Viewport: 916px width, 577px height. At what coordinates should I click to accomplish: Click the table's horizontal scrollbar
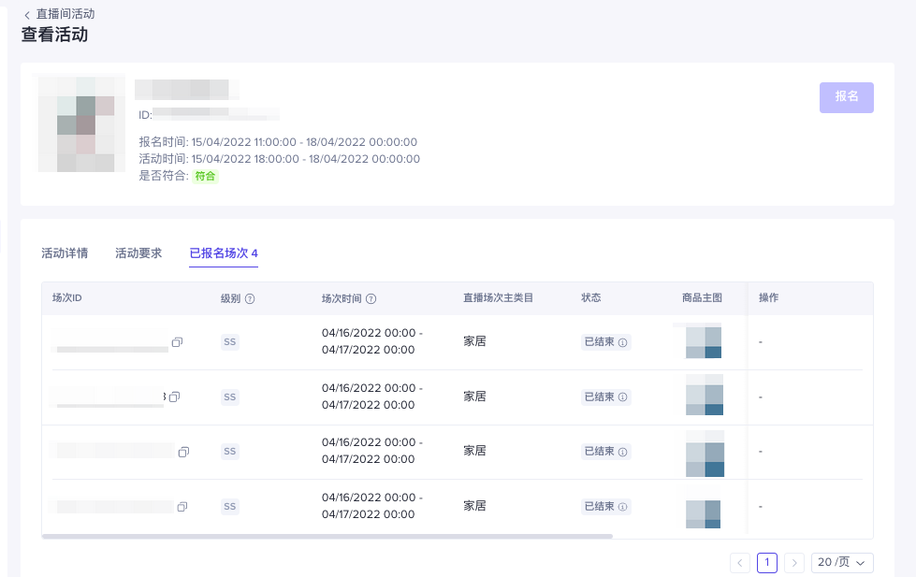pyautogui.click(x=327, y=536)
